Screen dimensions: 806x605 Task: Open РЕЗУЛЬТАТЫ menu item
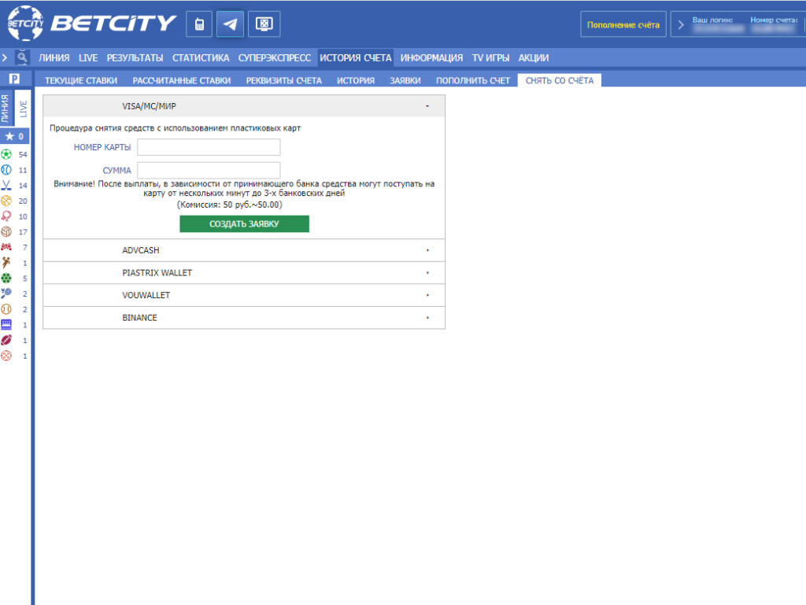pos(135,58)
